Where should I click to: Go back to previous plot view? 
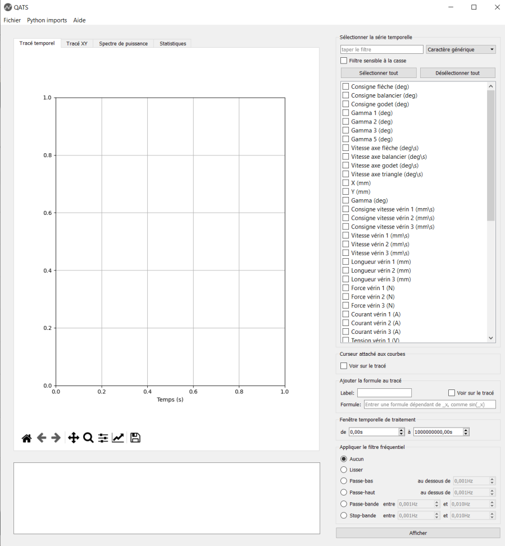pos(42,438)
